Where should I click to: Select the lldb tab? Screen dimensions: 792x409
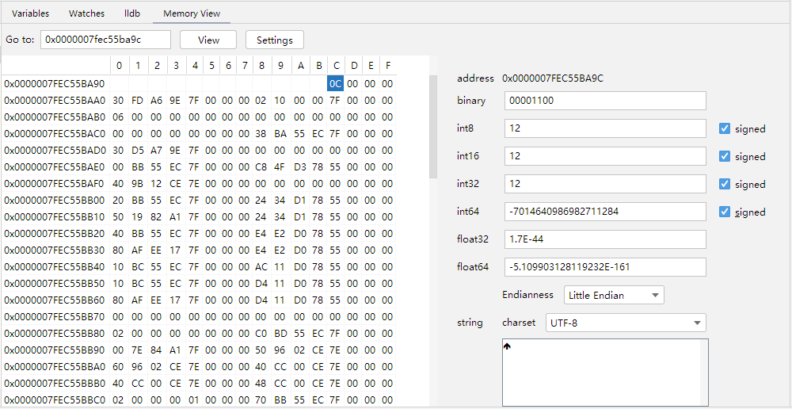coord(132,13)
